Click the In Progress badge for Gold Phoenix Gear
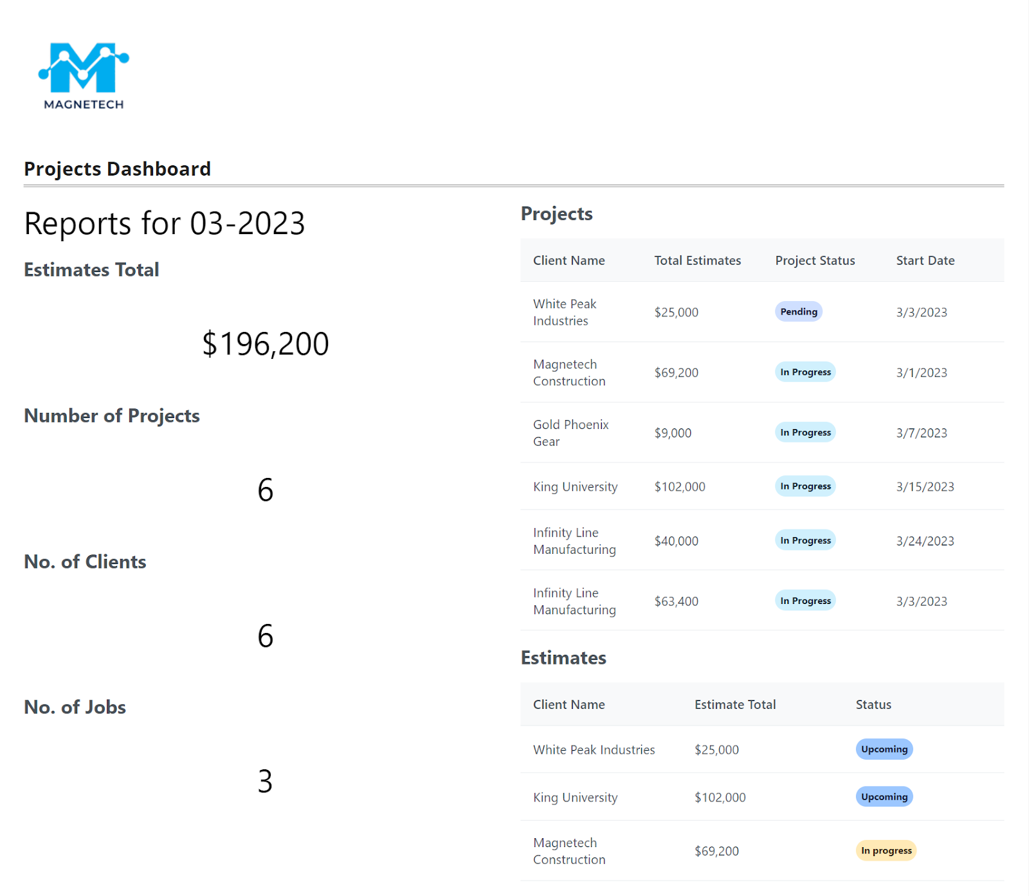The image size is (1029, 896). click(x=805, y=432)
